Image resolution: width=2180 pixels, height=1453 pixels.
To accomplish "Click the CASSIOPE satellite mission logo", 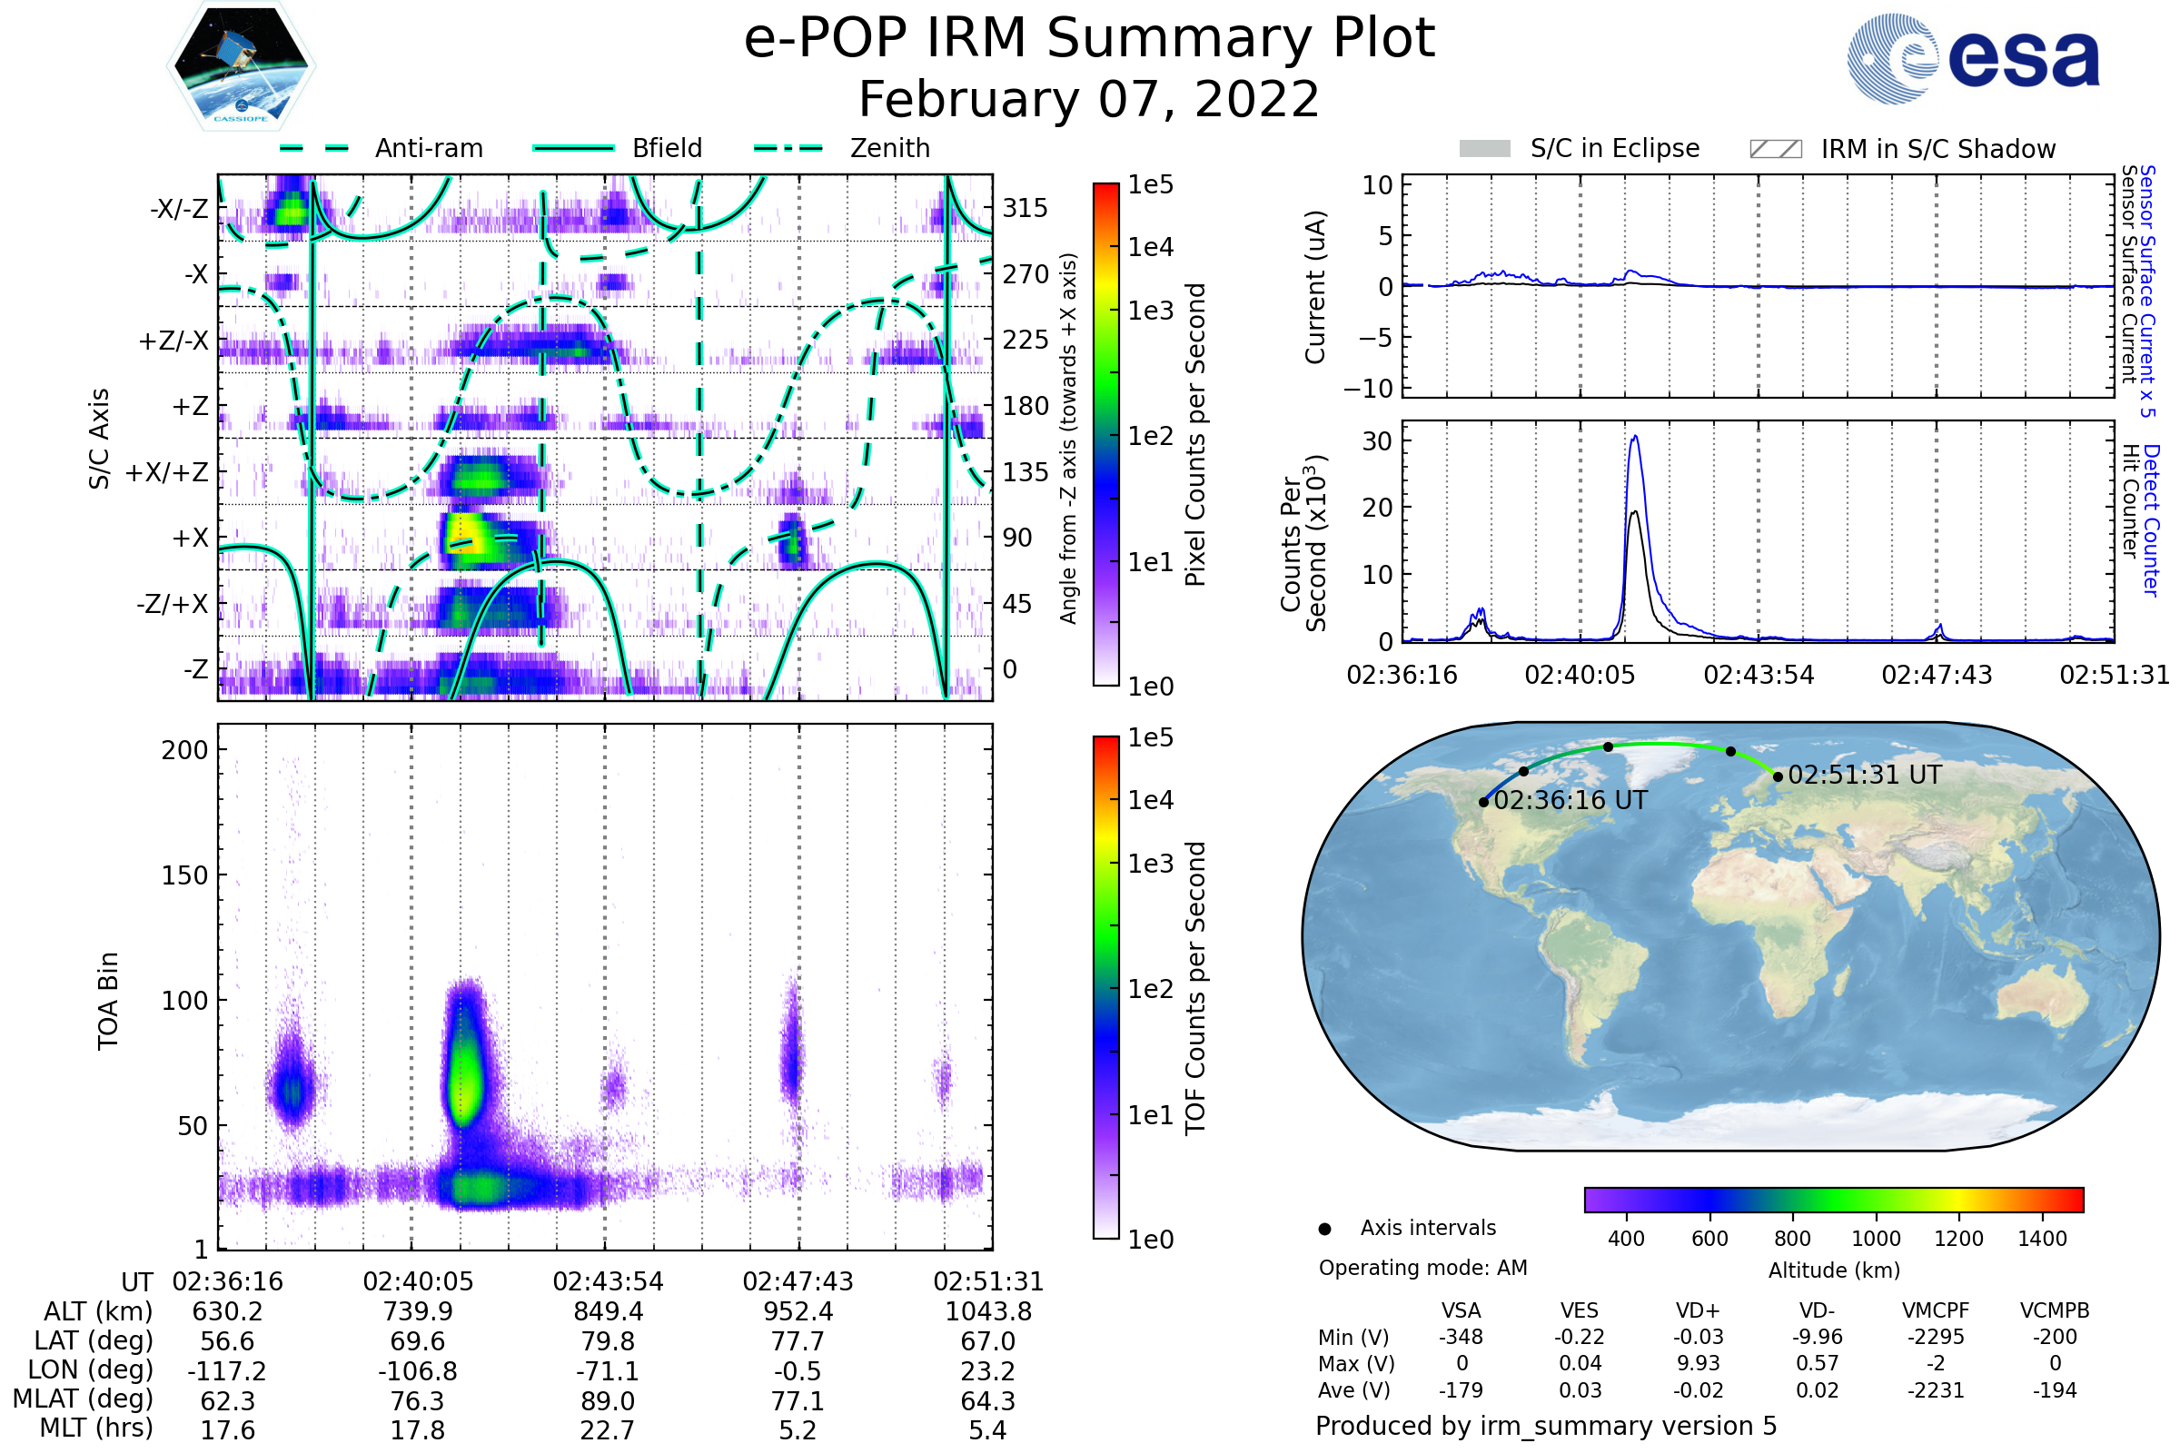I will point(241,66).
